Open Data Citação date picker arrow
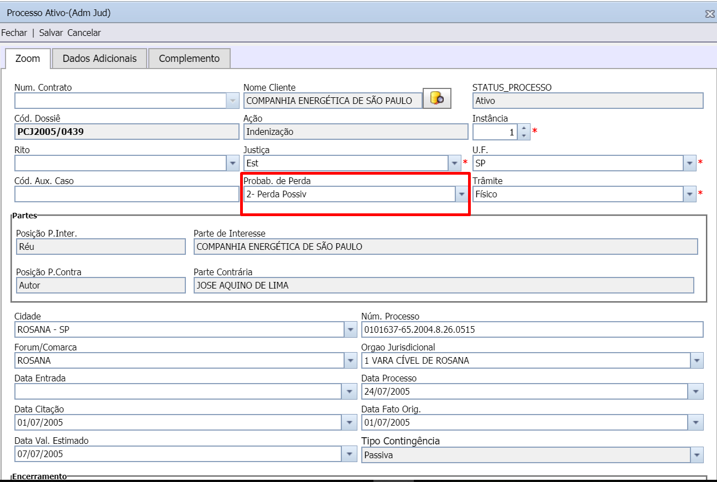 349,422
